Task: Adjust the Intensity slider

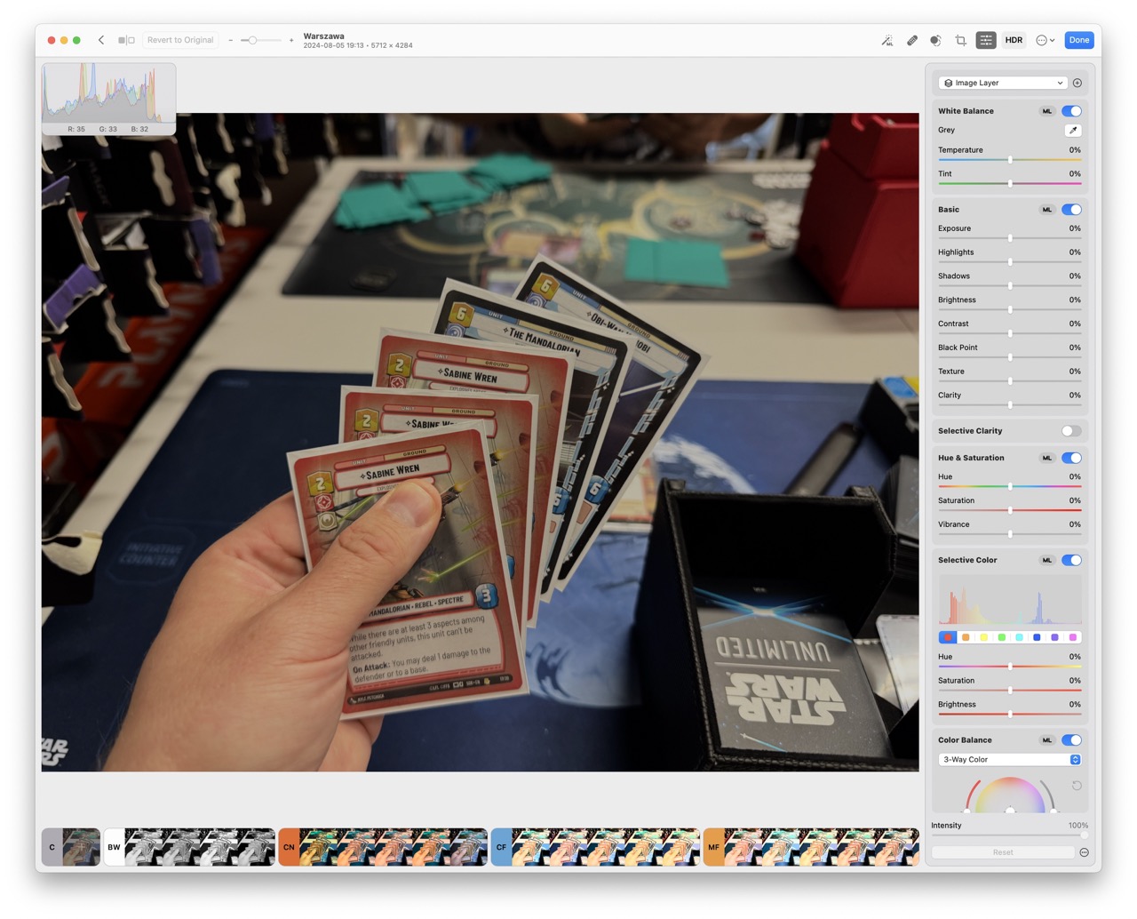Action: [x=1010, y=835]
